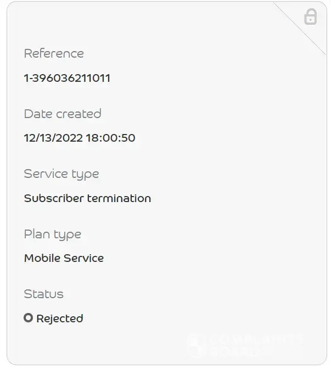This screenshot has height=369, width=331.
Task: Click the time 18:00:50
Action: pyautogui.click(x=110, y=138)
